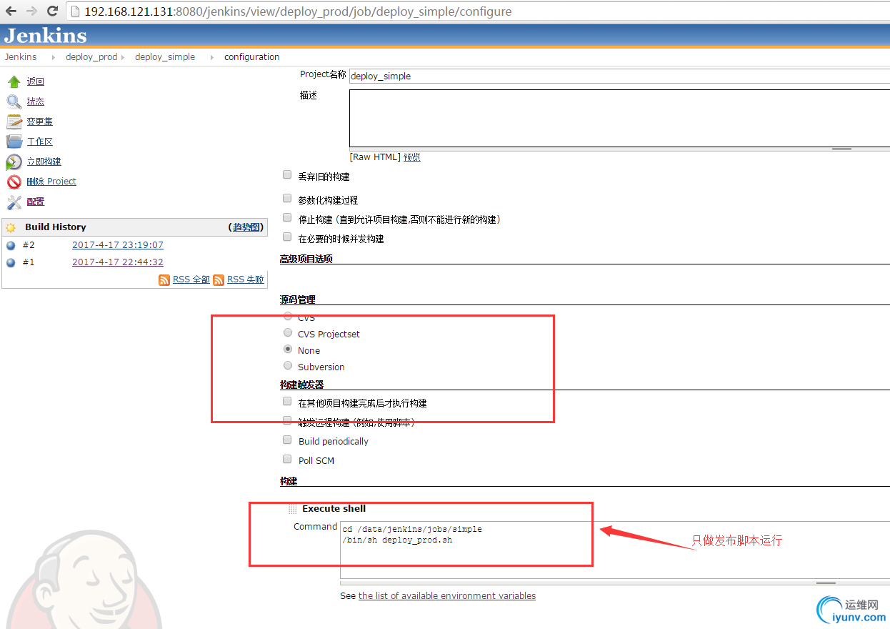Click the Execute shell drag handle
890x629 pixels.
[292, 509]
